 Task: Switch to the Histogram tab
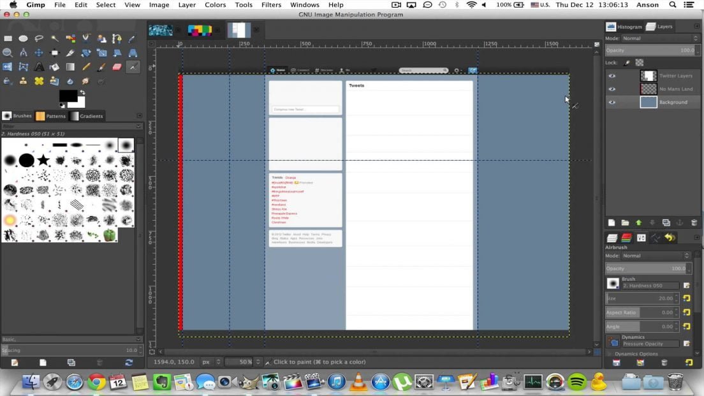(x=624, y=27)
